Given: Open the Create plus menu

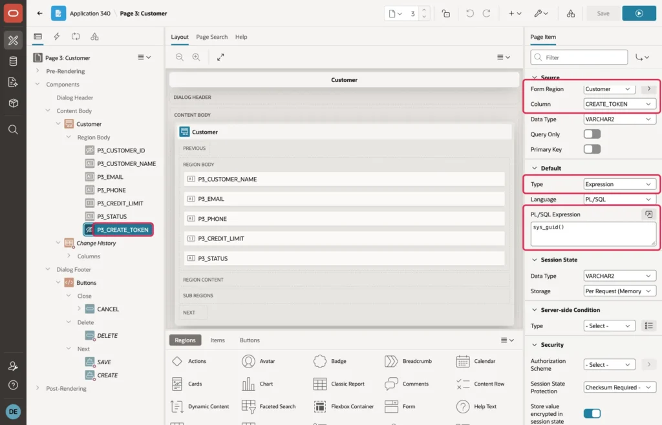Looking at the screenshot, I should (515, 14).
